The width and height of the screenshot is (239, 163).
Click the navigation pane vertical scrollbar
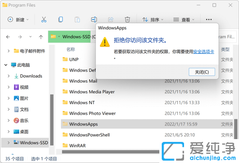point(52,120)
